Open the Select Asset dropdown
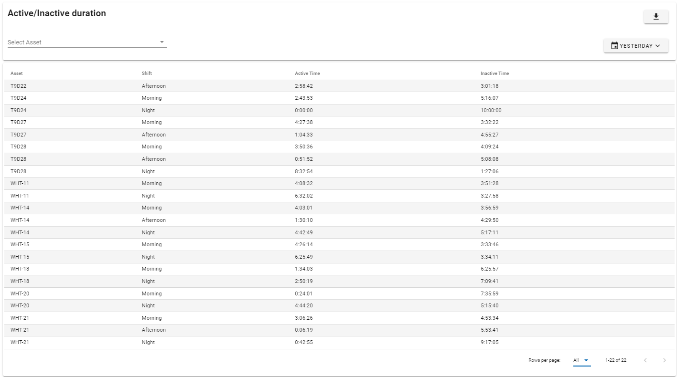This screenshot has width=677, height=377. (x=87, y=42)
